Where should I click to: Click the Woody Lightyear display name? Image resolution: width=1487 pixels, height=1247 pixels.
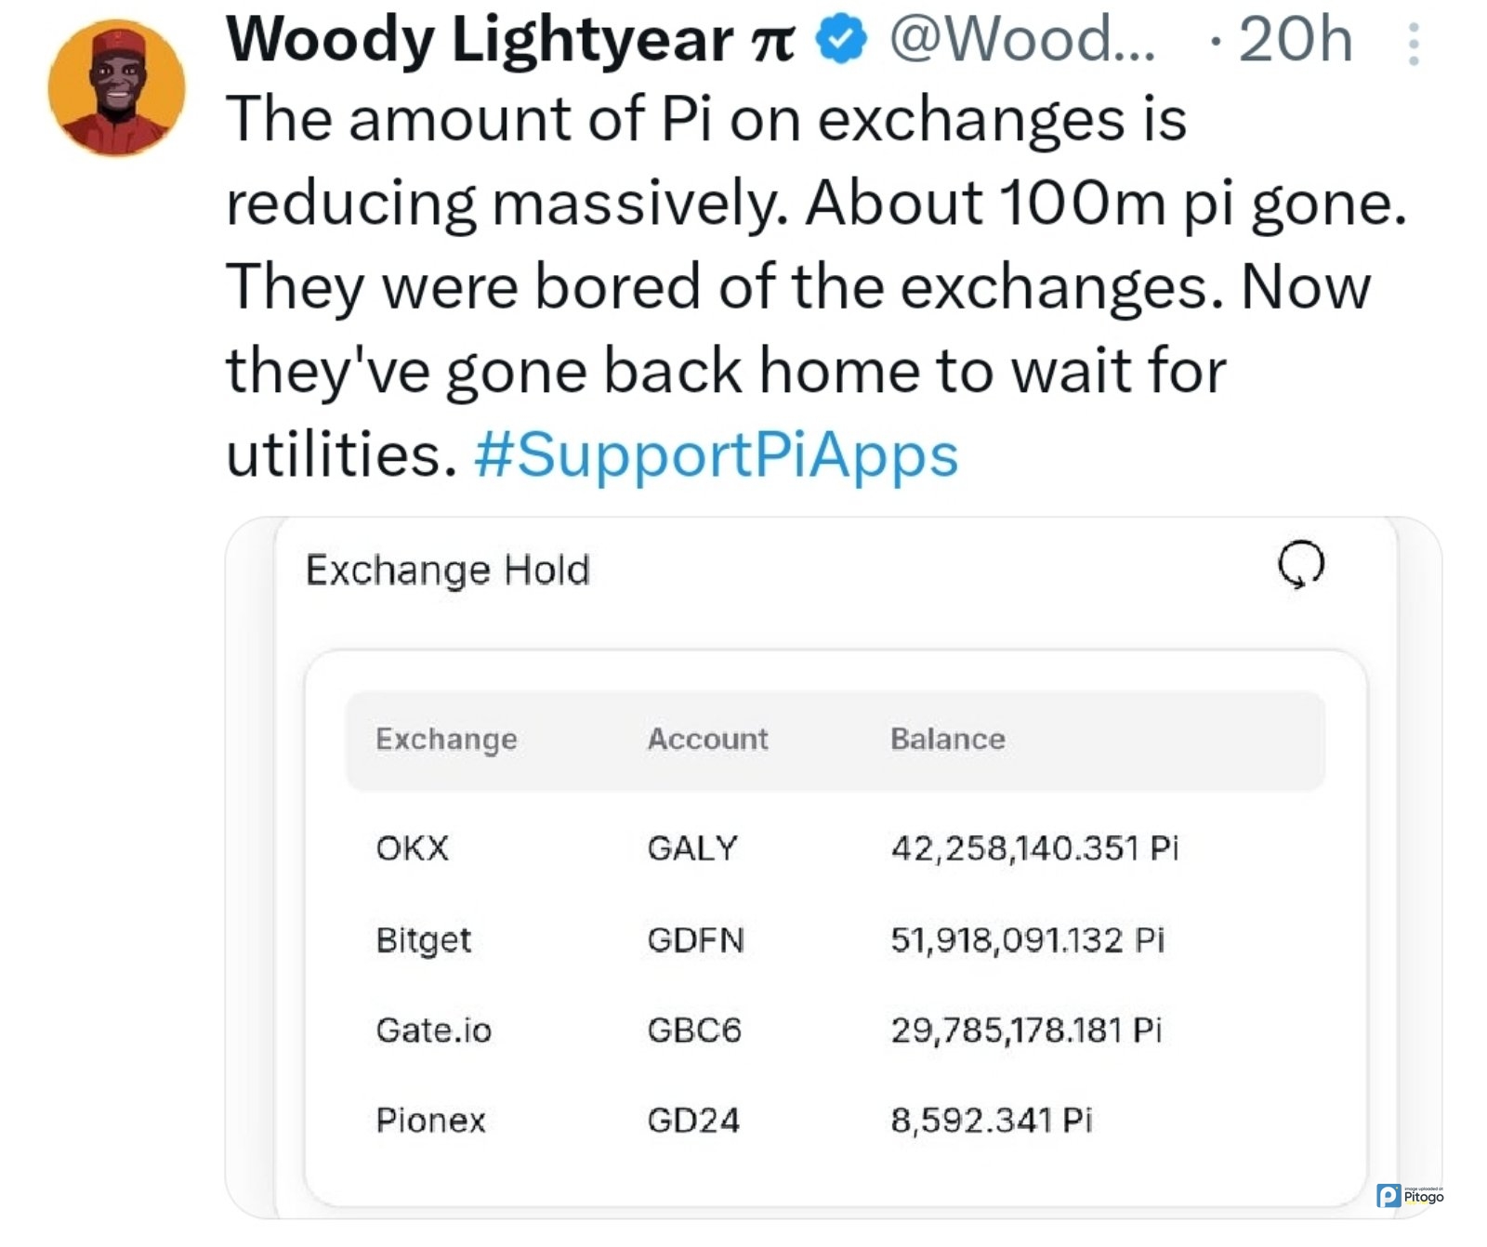click(510, 40)
